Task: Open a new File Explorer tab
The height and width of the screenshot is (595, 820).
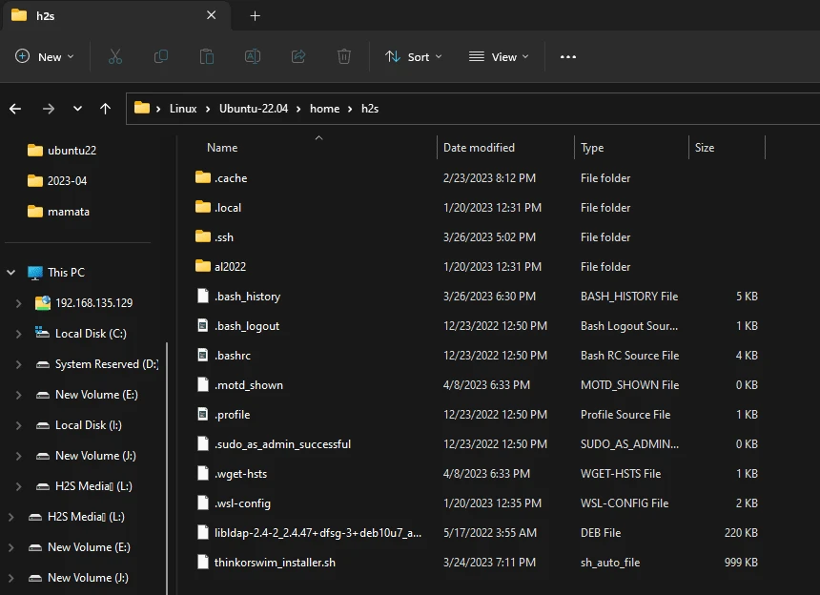Action: tap(253, 15)
